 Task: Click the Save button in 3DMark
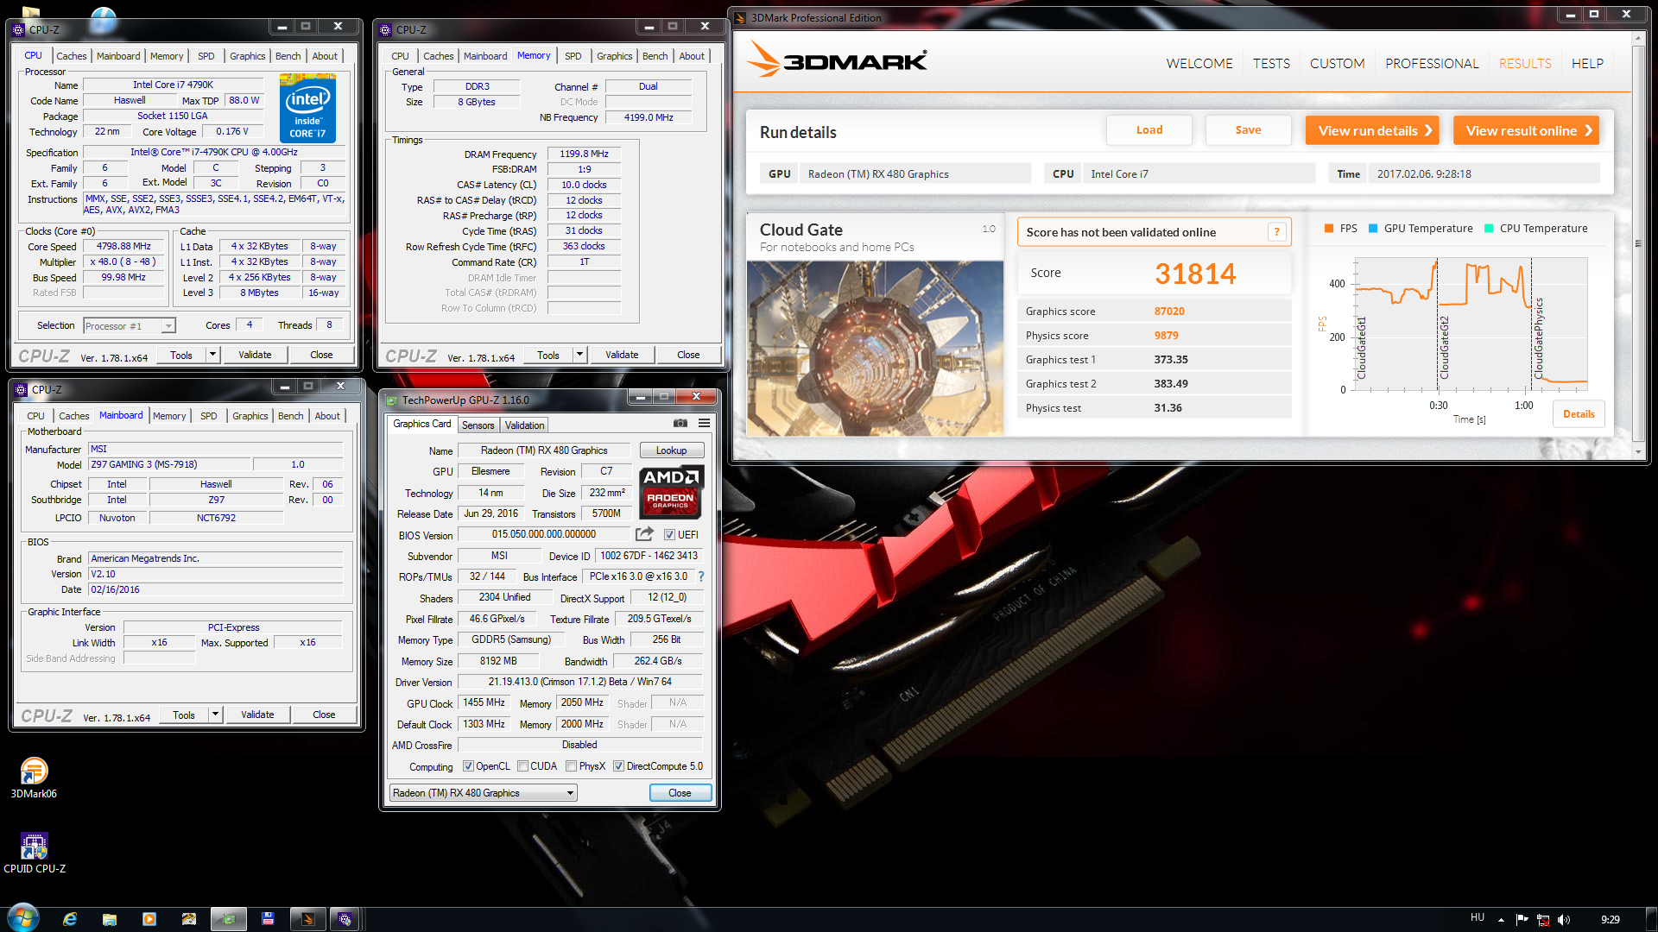tap(1248, 130)
